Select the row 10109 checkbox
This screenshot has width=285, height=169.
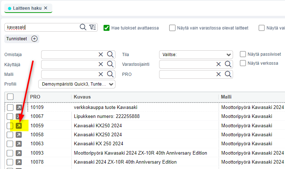click(10, 108)
